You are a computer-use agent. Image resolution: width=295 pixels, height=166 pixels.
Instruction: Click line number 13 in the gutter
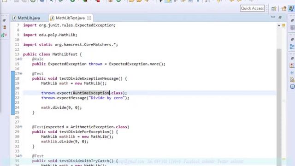17,54
